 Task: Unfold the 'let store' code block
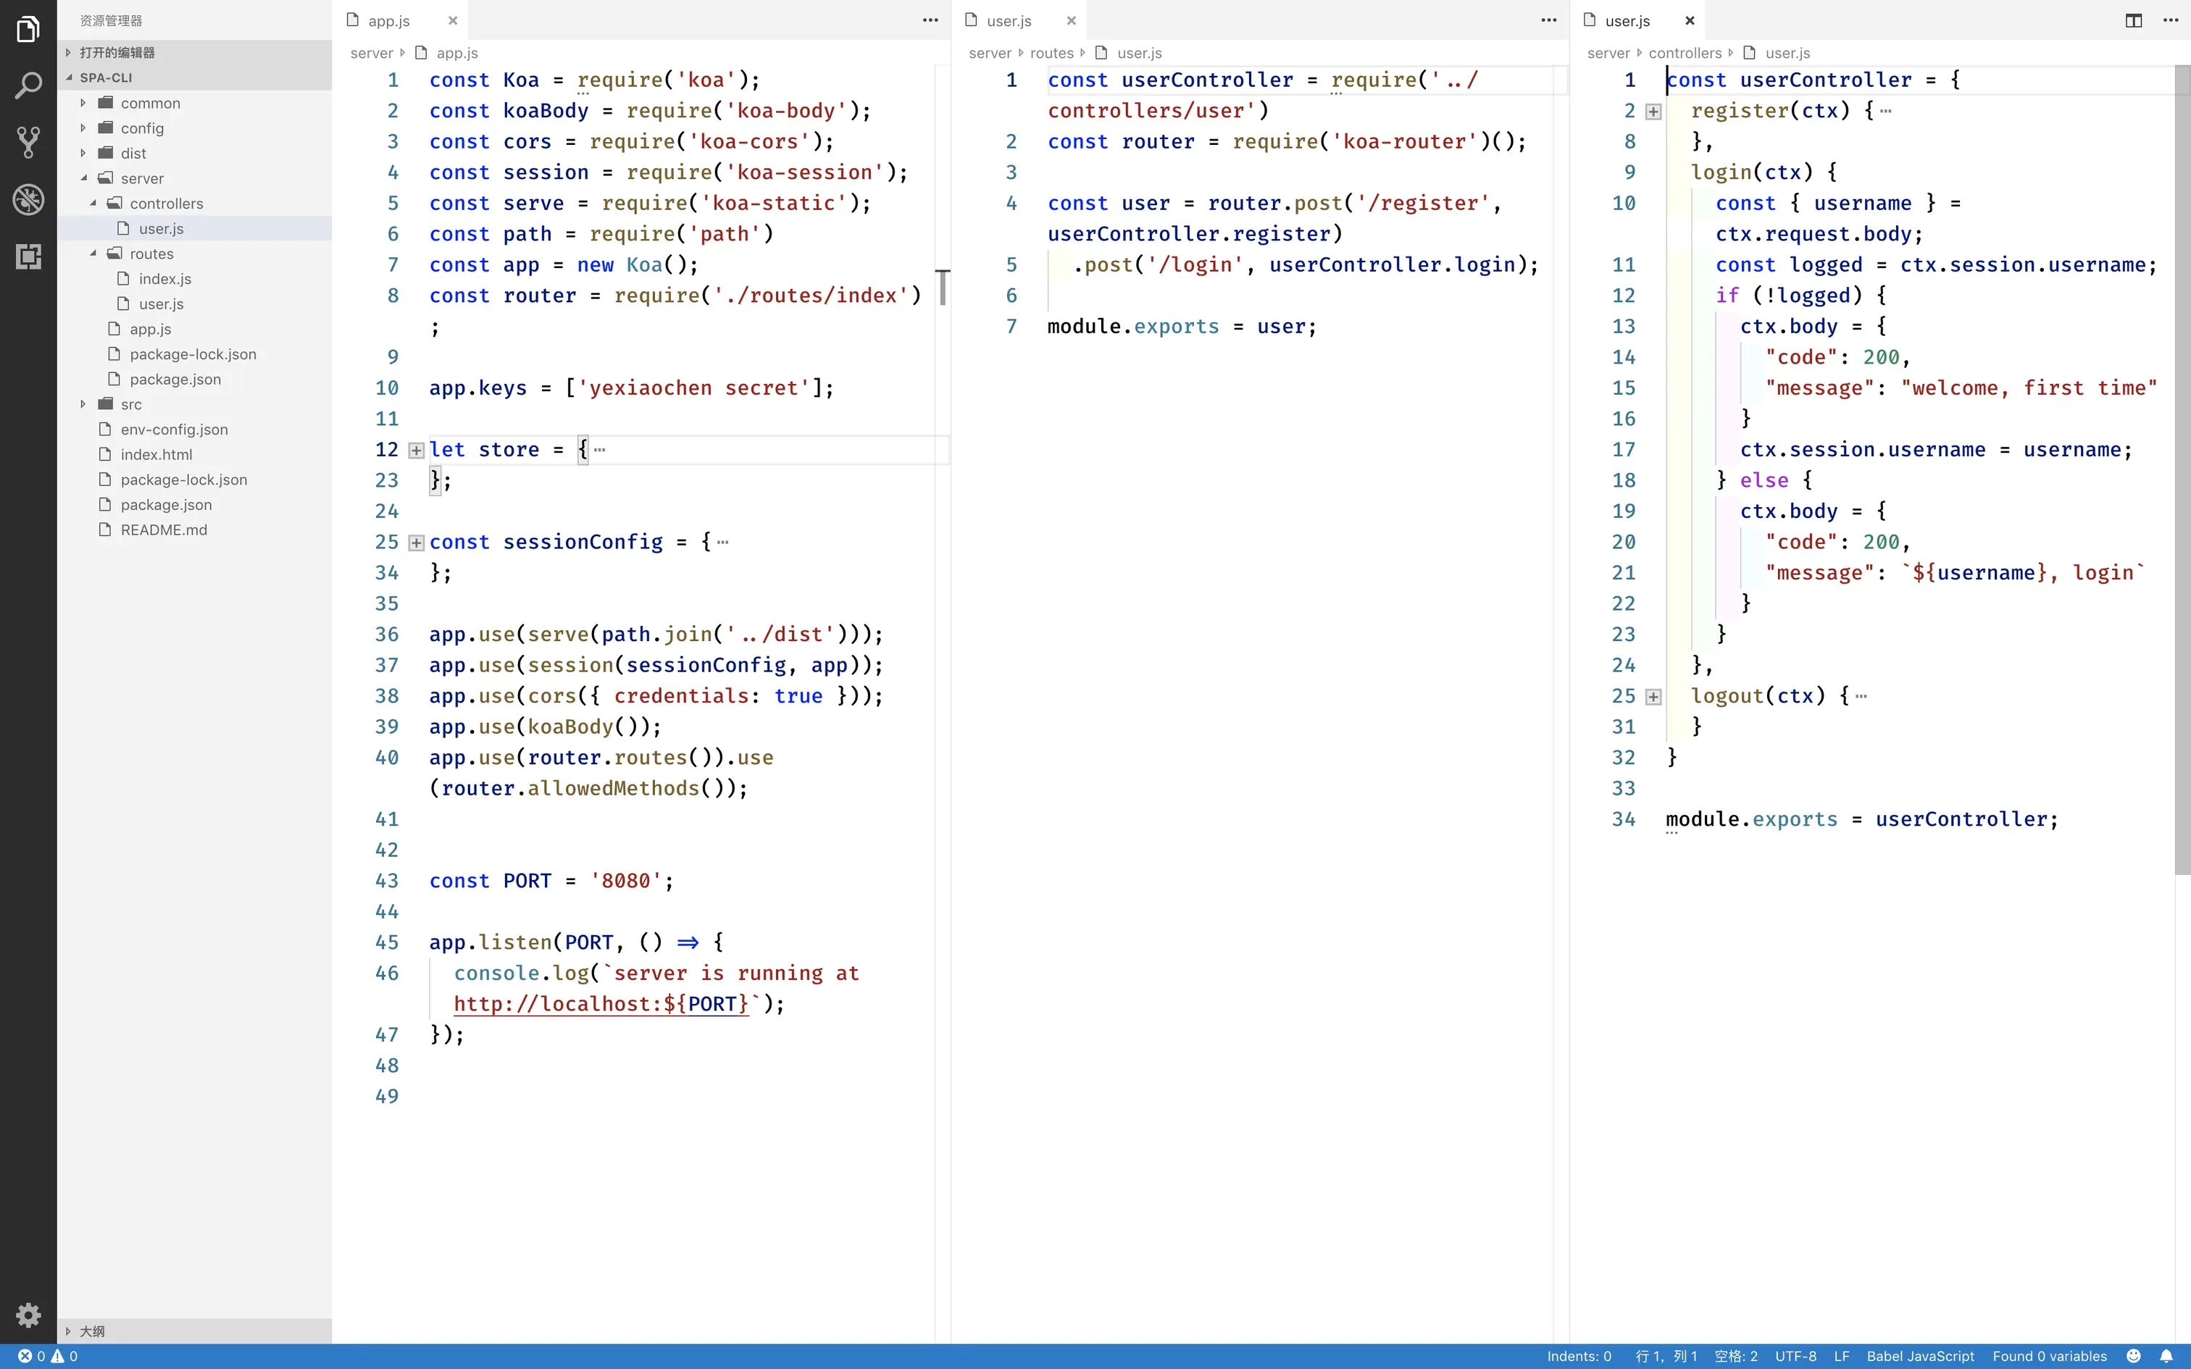pyautogui.click(x=417, y=450)
